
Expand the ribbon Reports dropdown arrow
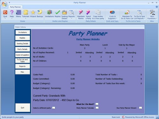pos(72,18)
